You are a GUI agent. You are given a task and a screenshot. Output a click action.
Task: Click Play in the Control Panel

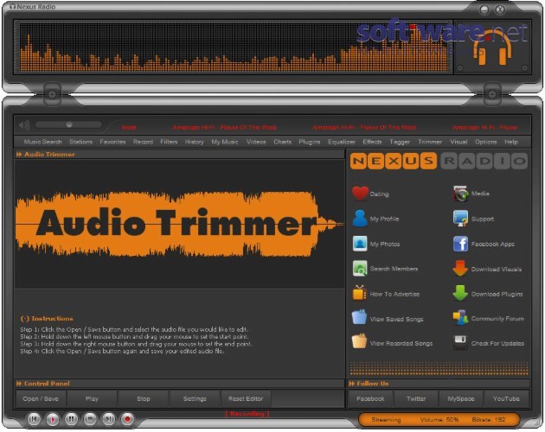point(92,398)
